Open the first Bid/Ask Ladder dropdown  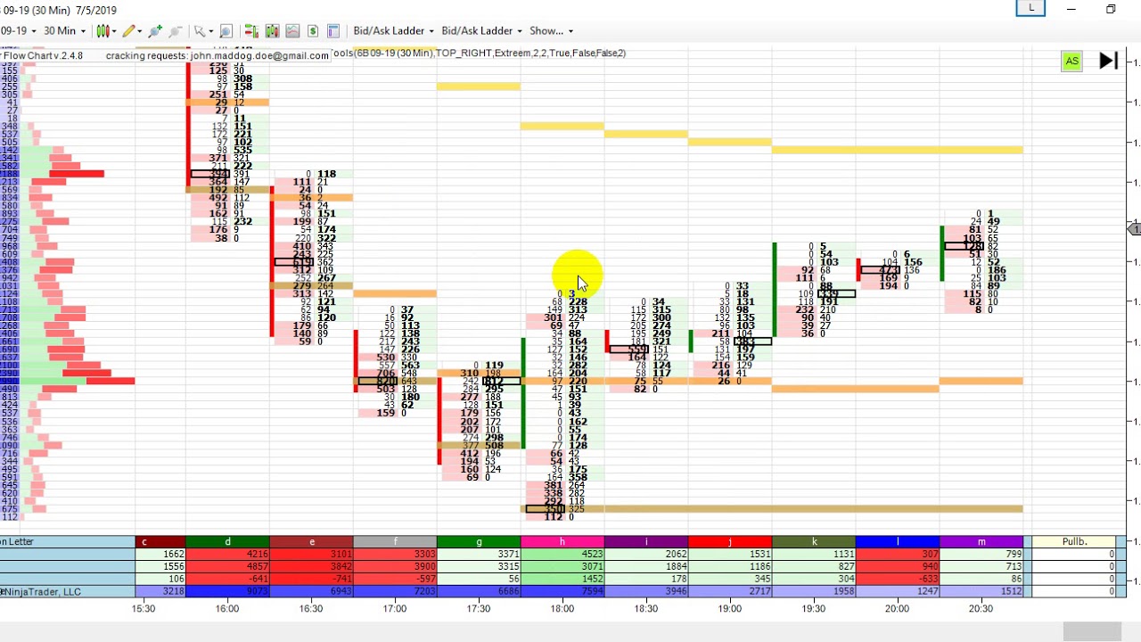click(393, 30)
